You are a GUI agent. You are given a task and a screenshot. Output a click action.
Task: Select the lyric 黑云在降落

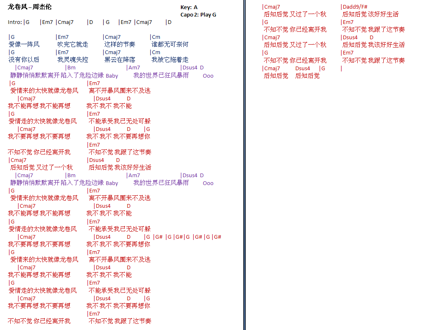[119, 59]
